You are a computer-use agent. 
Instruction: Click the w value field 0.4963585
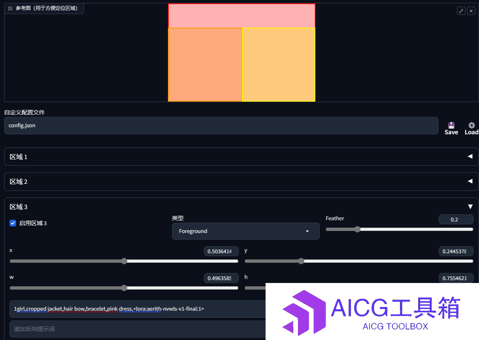click(221, 278)
